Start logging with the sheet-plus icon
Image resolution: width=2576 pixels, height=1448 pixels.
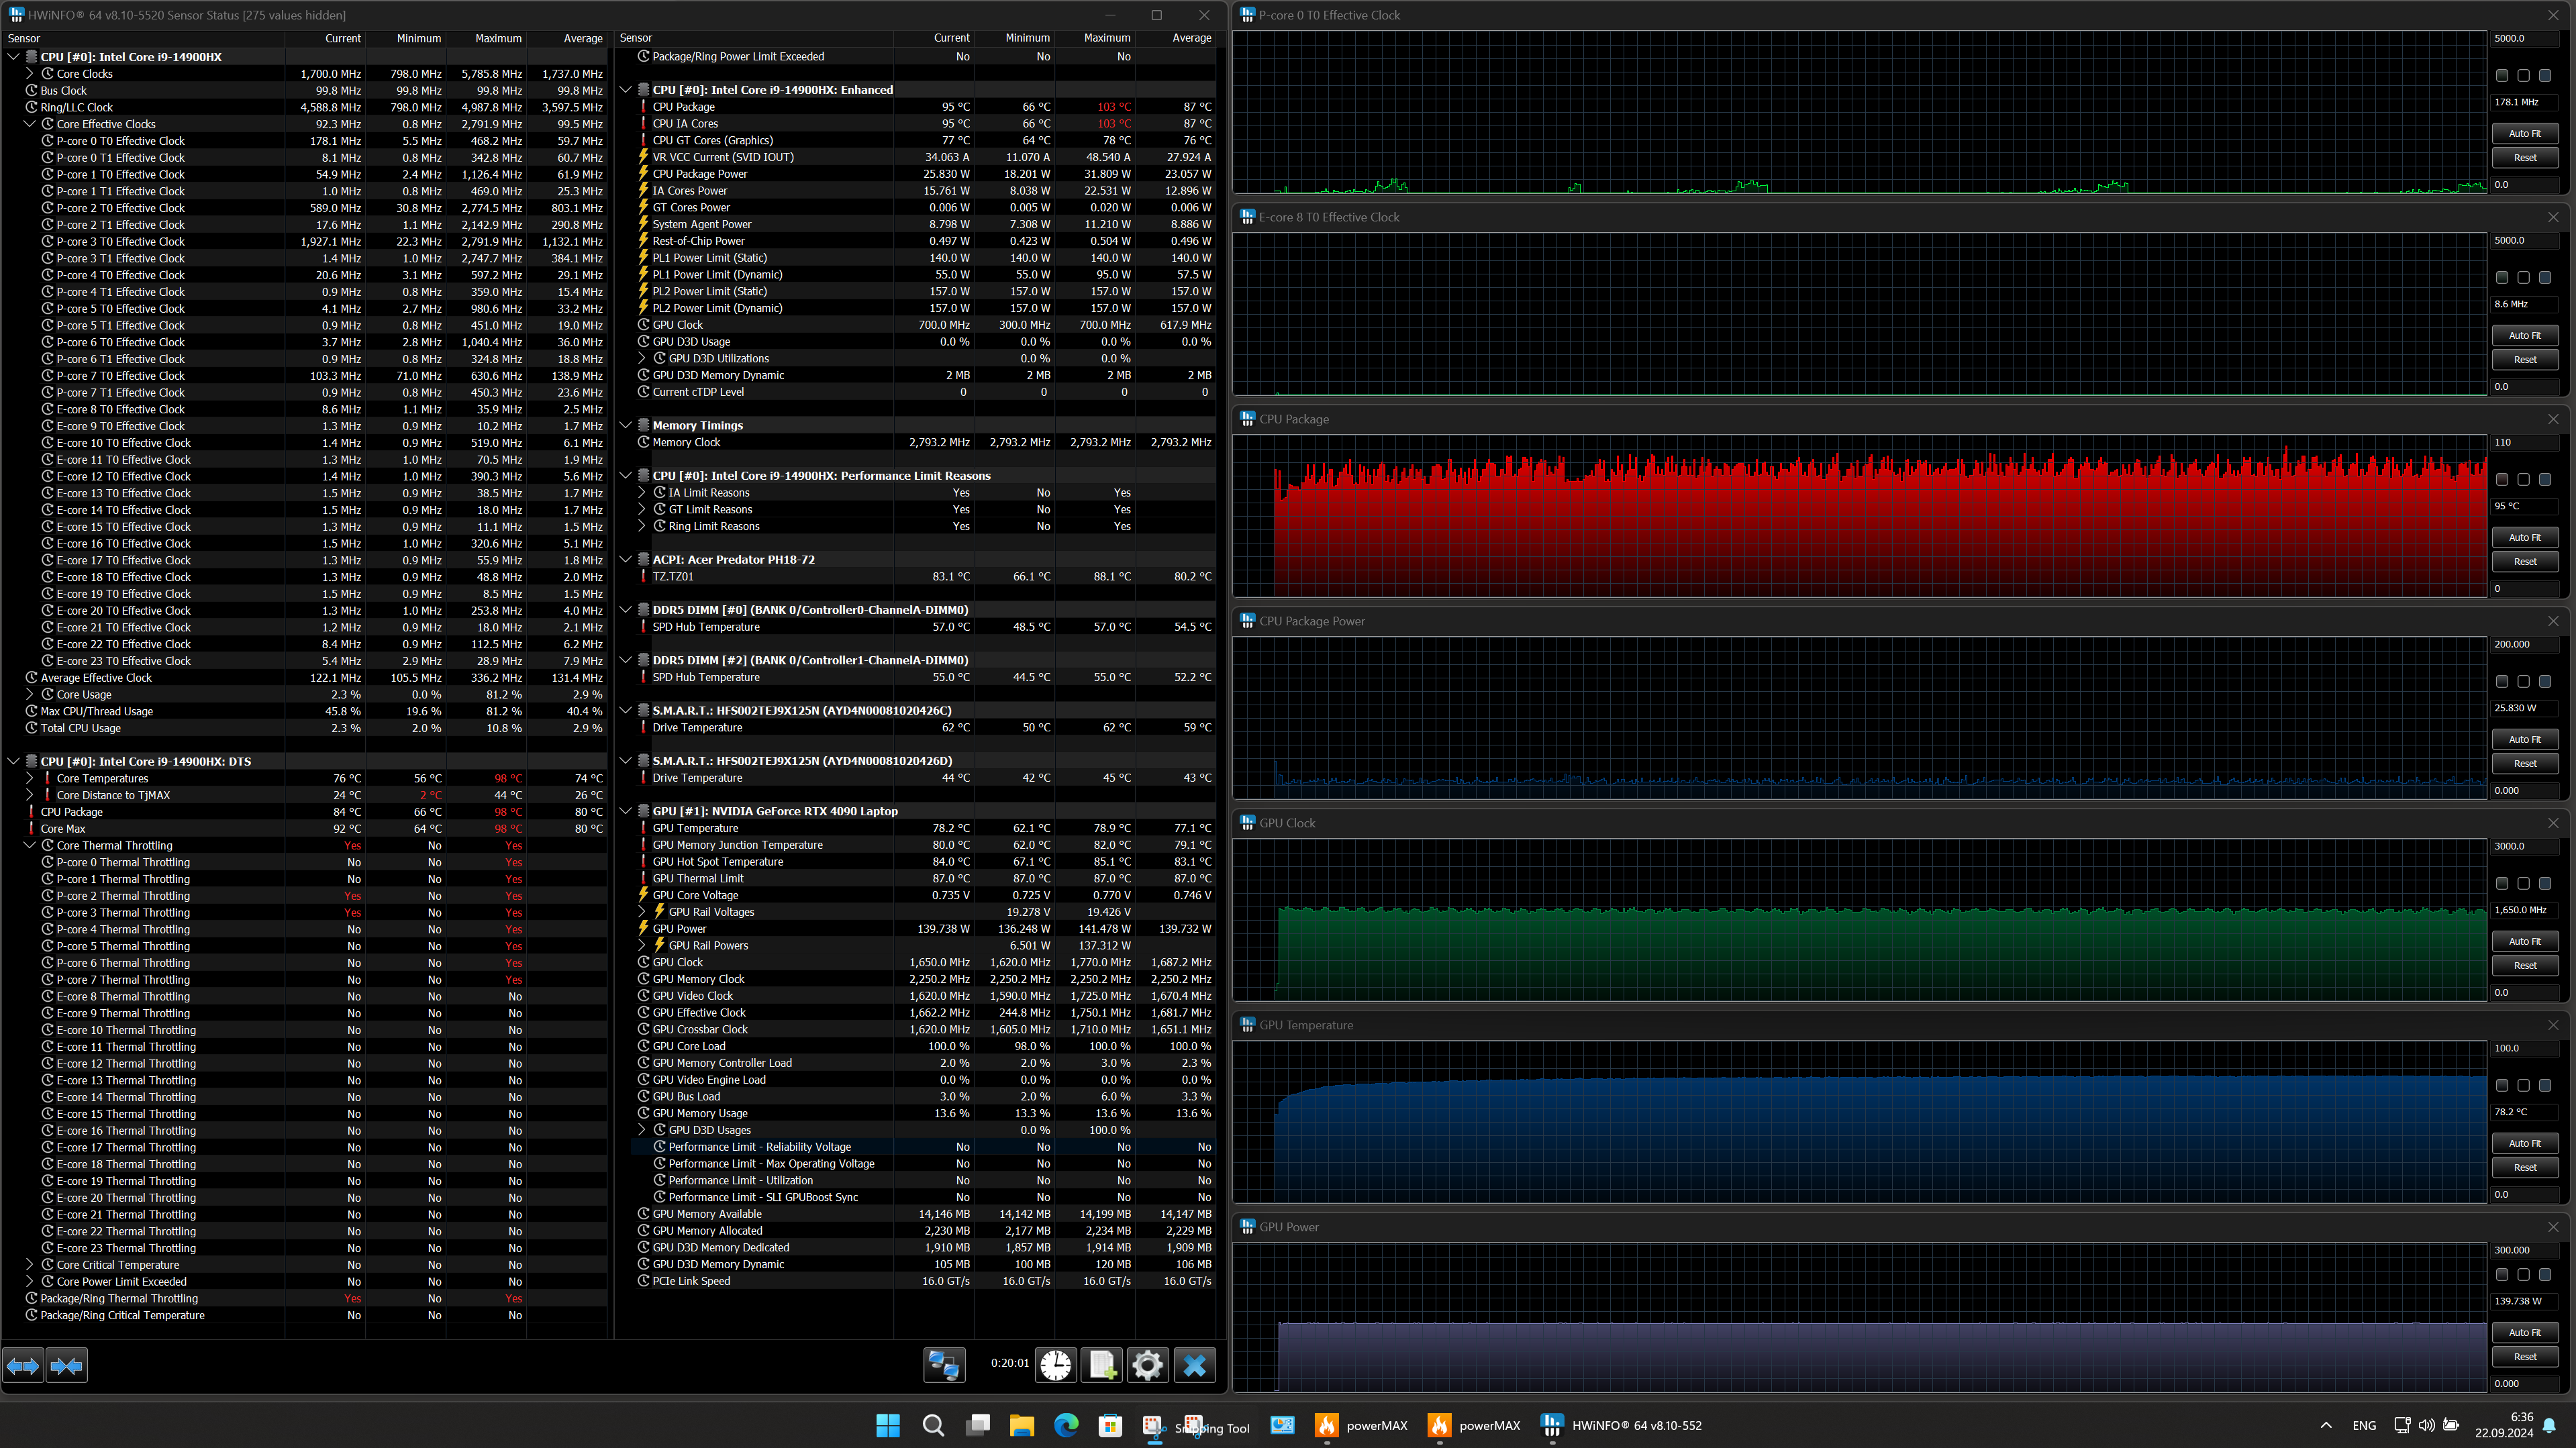coord(1101,1365)
